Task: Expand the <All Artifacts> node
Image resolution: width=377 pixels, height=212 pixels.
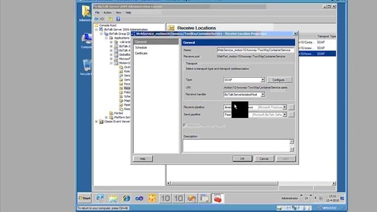Action: click(111, 42)
